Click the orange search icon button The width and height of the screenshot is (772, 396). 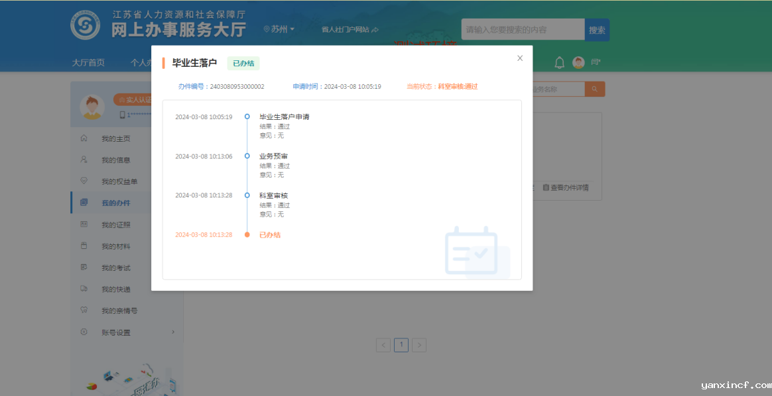click(594, 89)
